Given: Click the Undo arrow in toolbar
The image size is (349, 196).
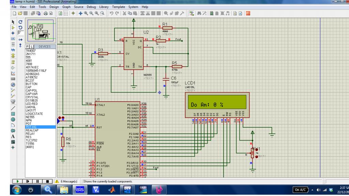Looking at the screenshot, I should coord(112,14).
